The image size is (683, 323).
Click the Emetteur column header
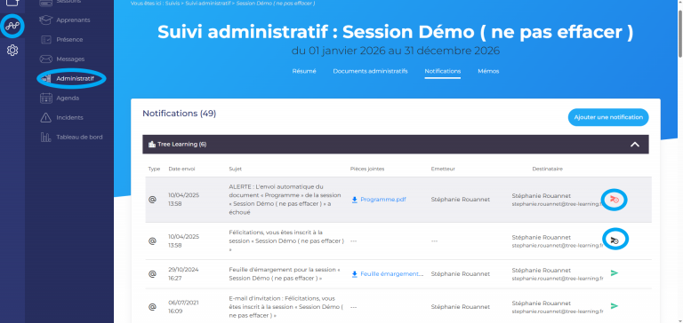[443, 169]
